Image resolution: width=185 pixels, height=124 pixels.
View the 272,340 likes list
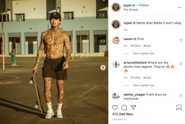pos(123,114)
